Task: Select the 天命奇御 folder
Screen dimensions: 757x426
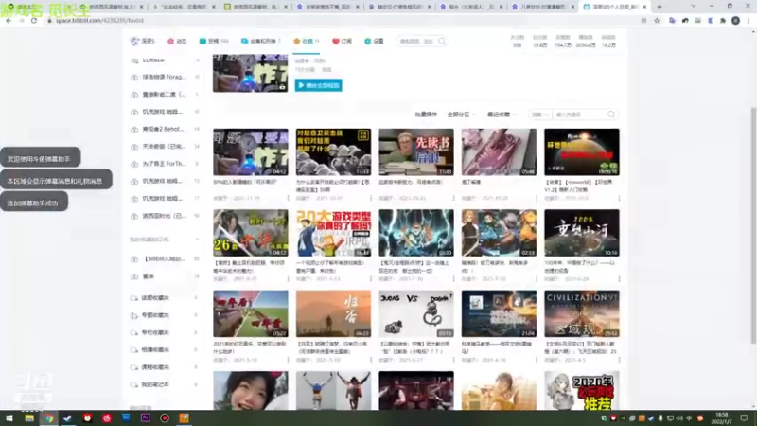Action: pyautogui.click(x=165, y=147)
